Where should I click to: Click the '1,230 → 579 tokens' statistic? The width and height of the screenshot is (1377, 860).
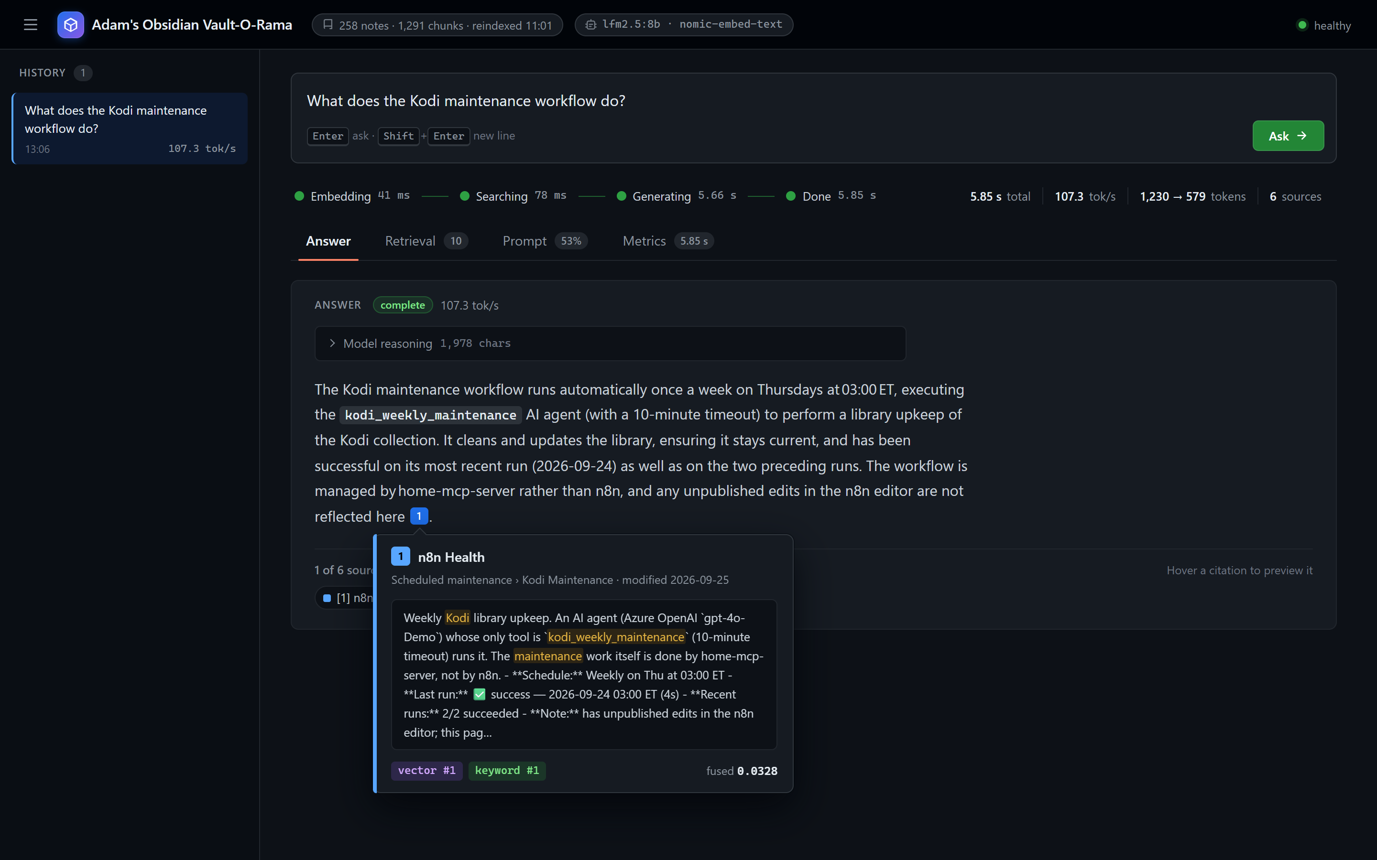(x=1192, y=196)
